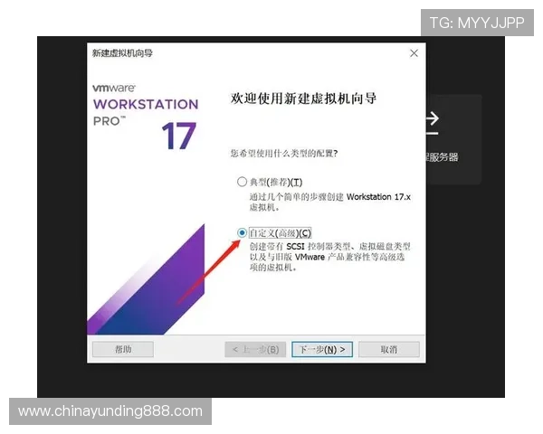This screenshot has height=434, width=543.
Task: Click the 下一步(N) button
Action: (x=322, y=350)
